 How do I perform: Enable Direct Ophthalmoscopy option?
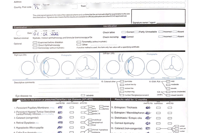35,45
